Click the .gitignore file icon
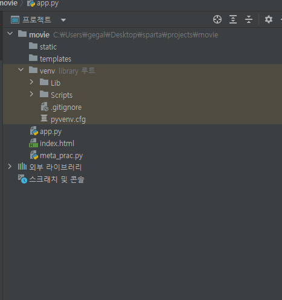 click(45, 107)
